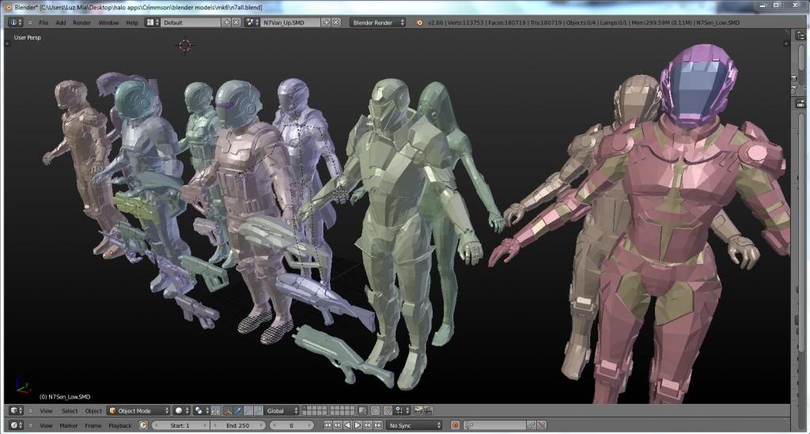Open the File menu
Screen dimensions: 810x434
pyautogui.click(x=44, y=22)
